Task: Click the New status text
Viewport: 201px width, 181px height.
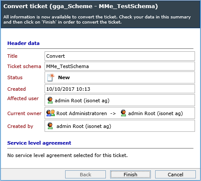Action: pyautogui.click(x=64, y=77)
